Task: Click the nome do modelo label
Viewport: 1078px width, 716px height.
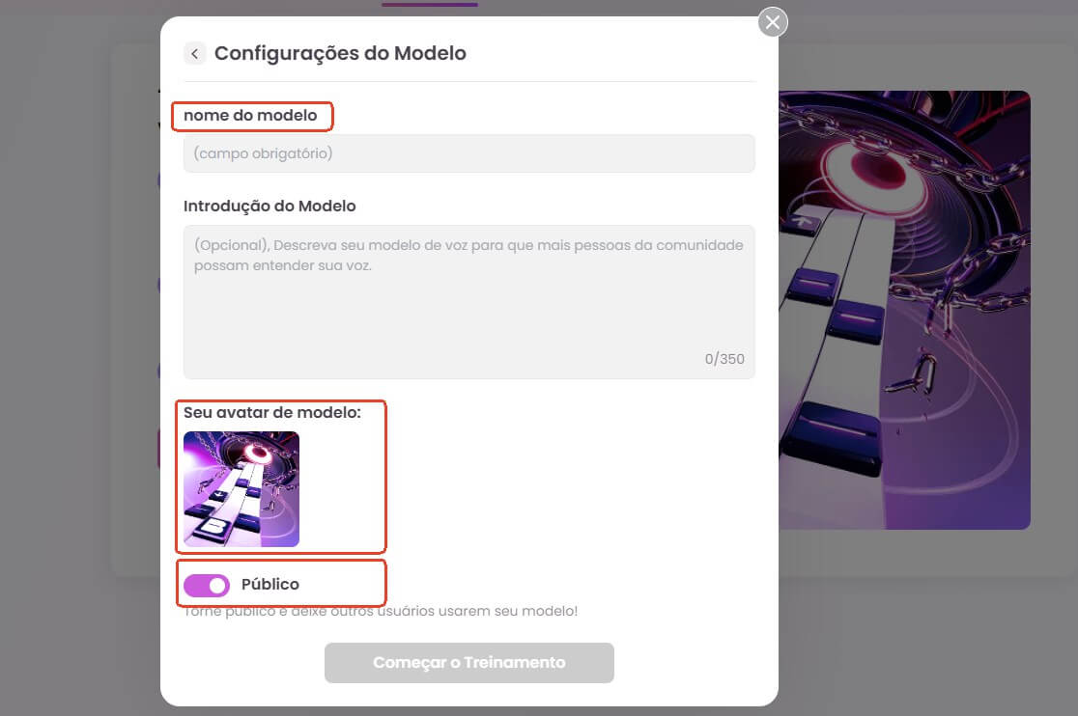Action: pyautogui.click(x=250, y=116)
